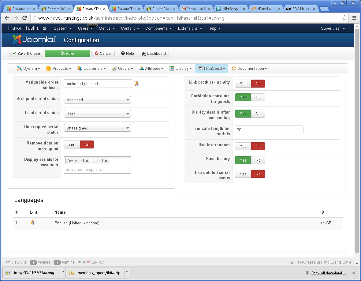
Task: Click the Truncate length for serials field
Action: point(269,130)
